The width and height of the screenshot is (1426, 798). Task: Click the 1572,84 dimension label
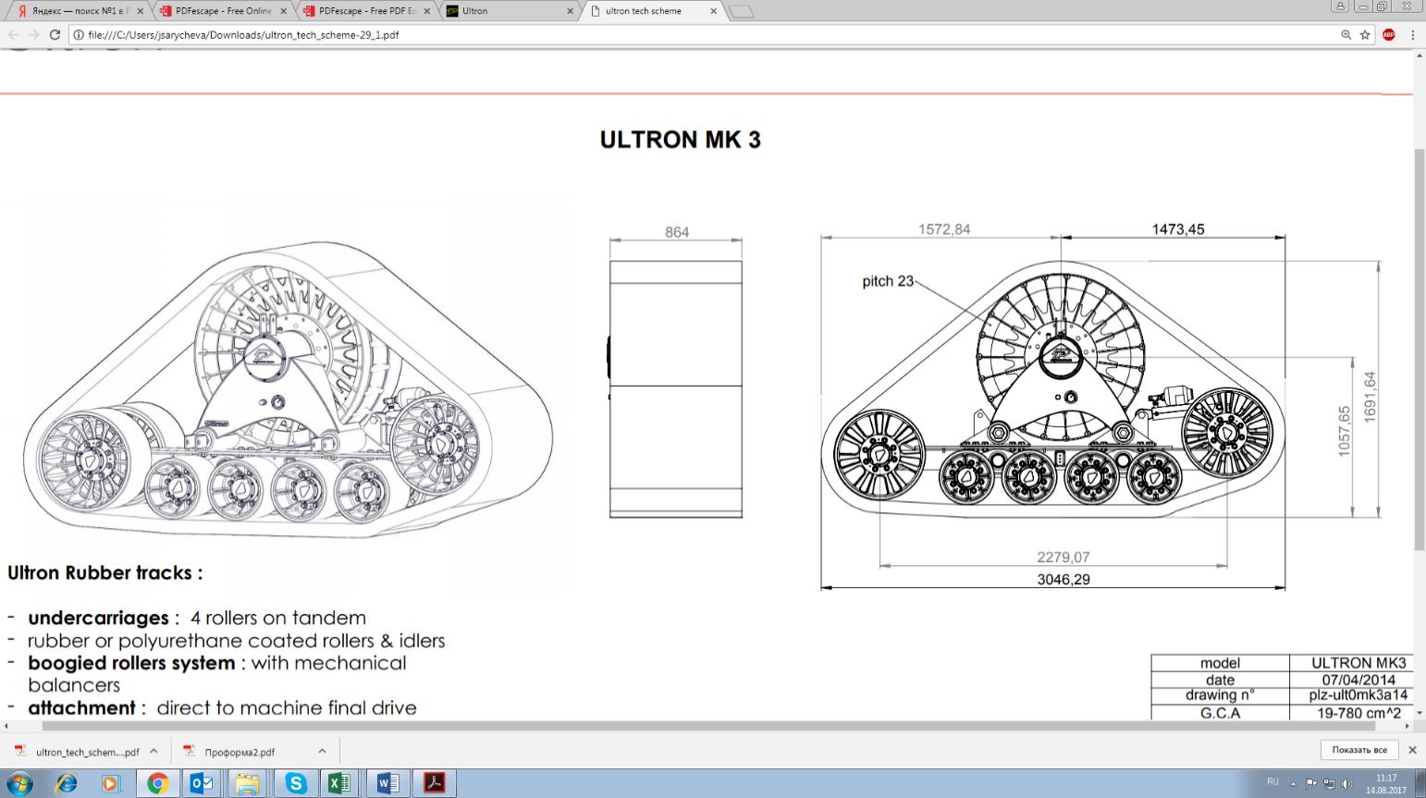click(944, 229)
